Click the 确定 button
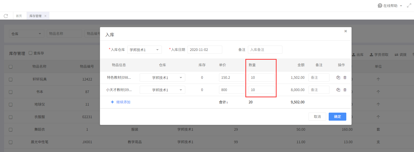The height and width of the screenshot is (152, 414). 337,117
